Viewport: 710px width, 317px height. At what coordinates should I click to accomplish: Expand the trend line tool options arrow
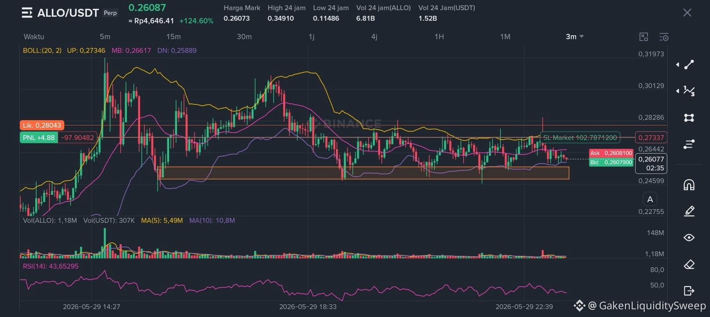pos(677,65)
